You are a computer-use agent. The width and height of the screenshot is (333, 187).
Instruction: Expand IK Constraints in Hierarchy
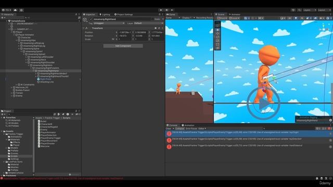coord(16,85)
